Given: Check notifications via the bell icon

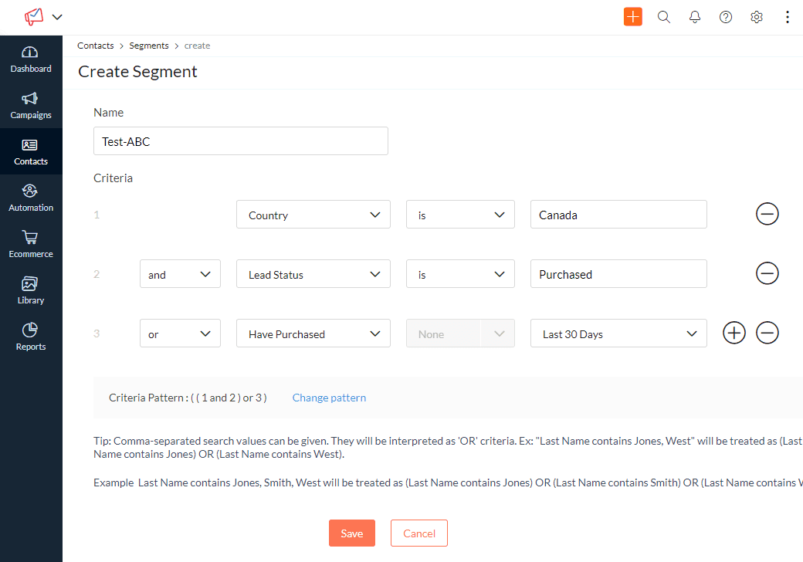Looking at the screenshot, I should click(695, 16).
